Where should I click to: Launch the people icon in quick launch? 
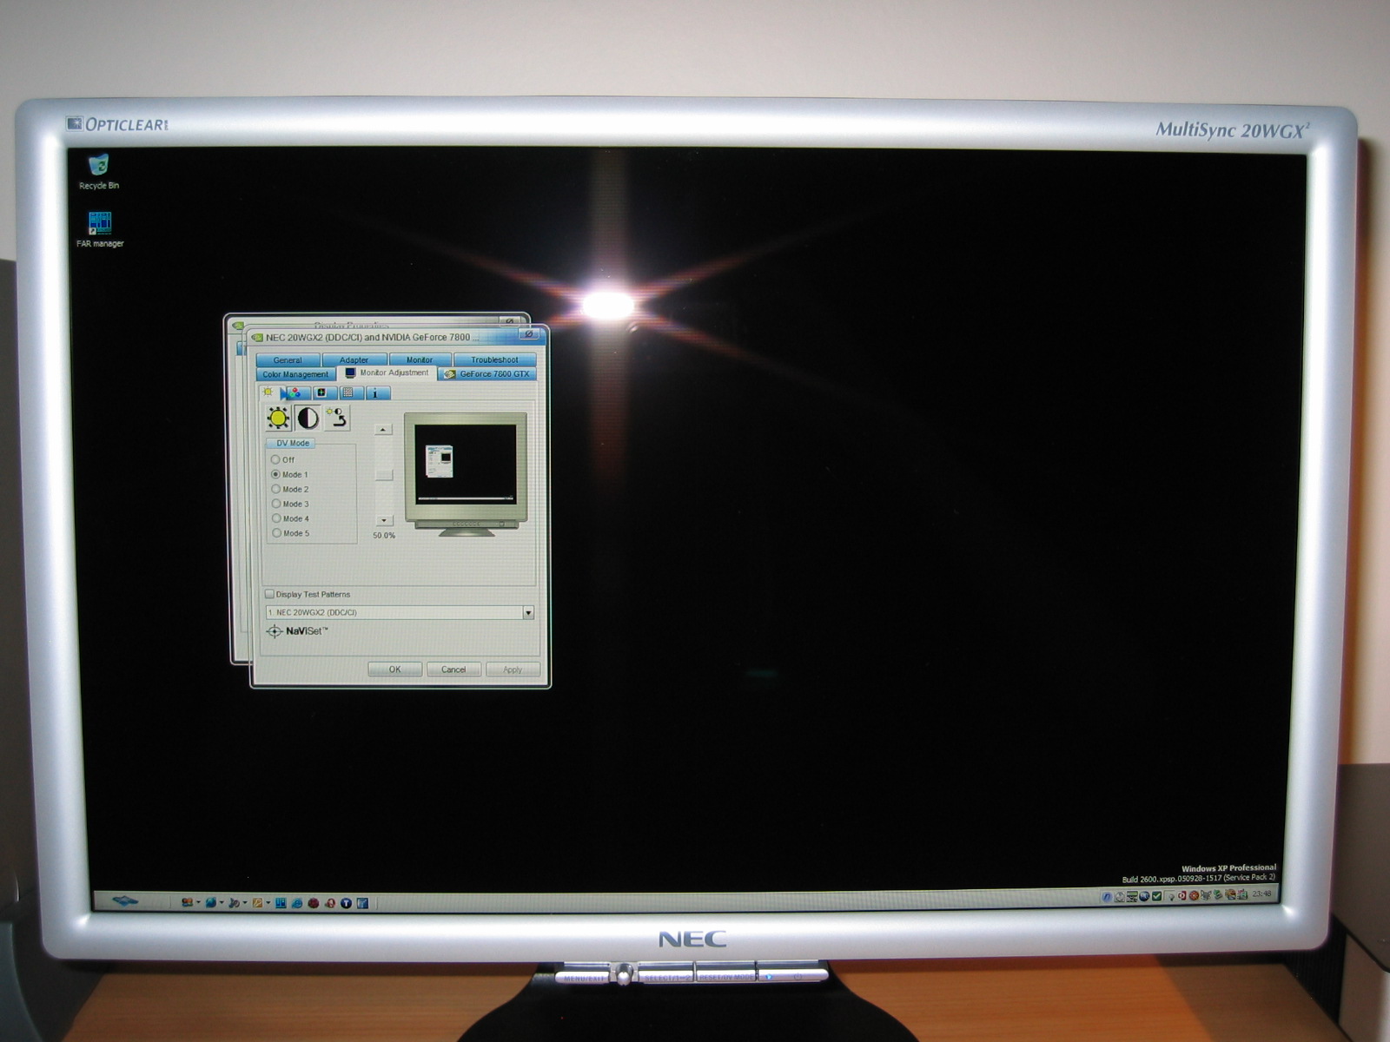[x=187, y=902]
